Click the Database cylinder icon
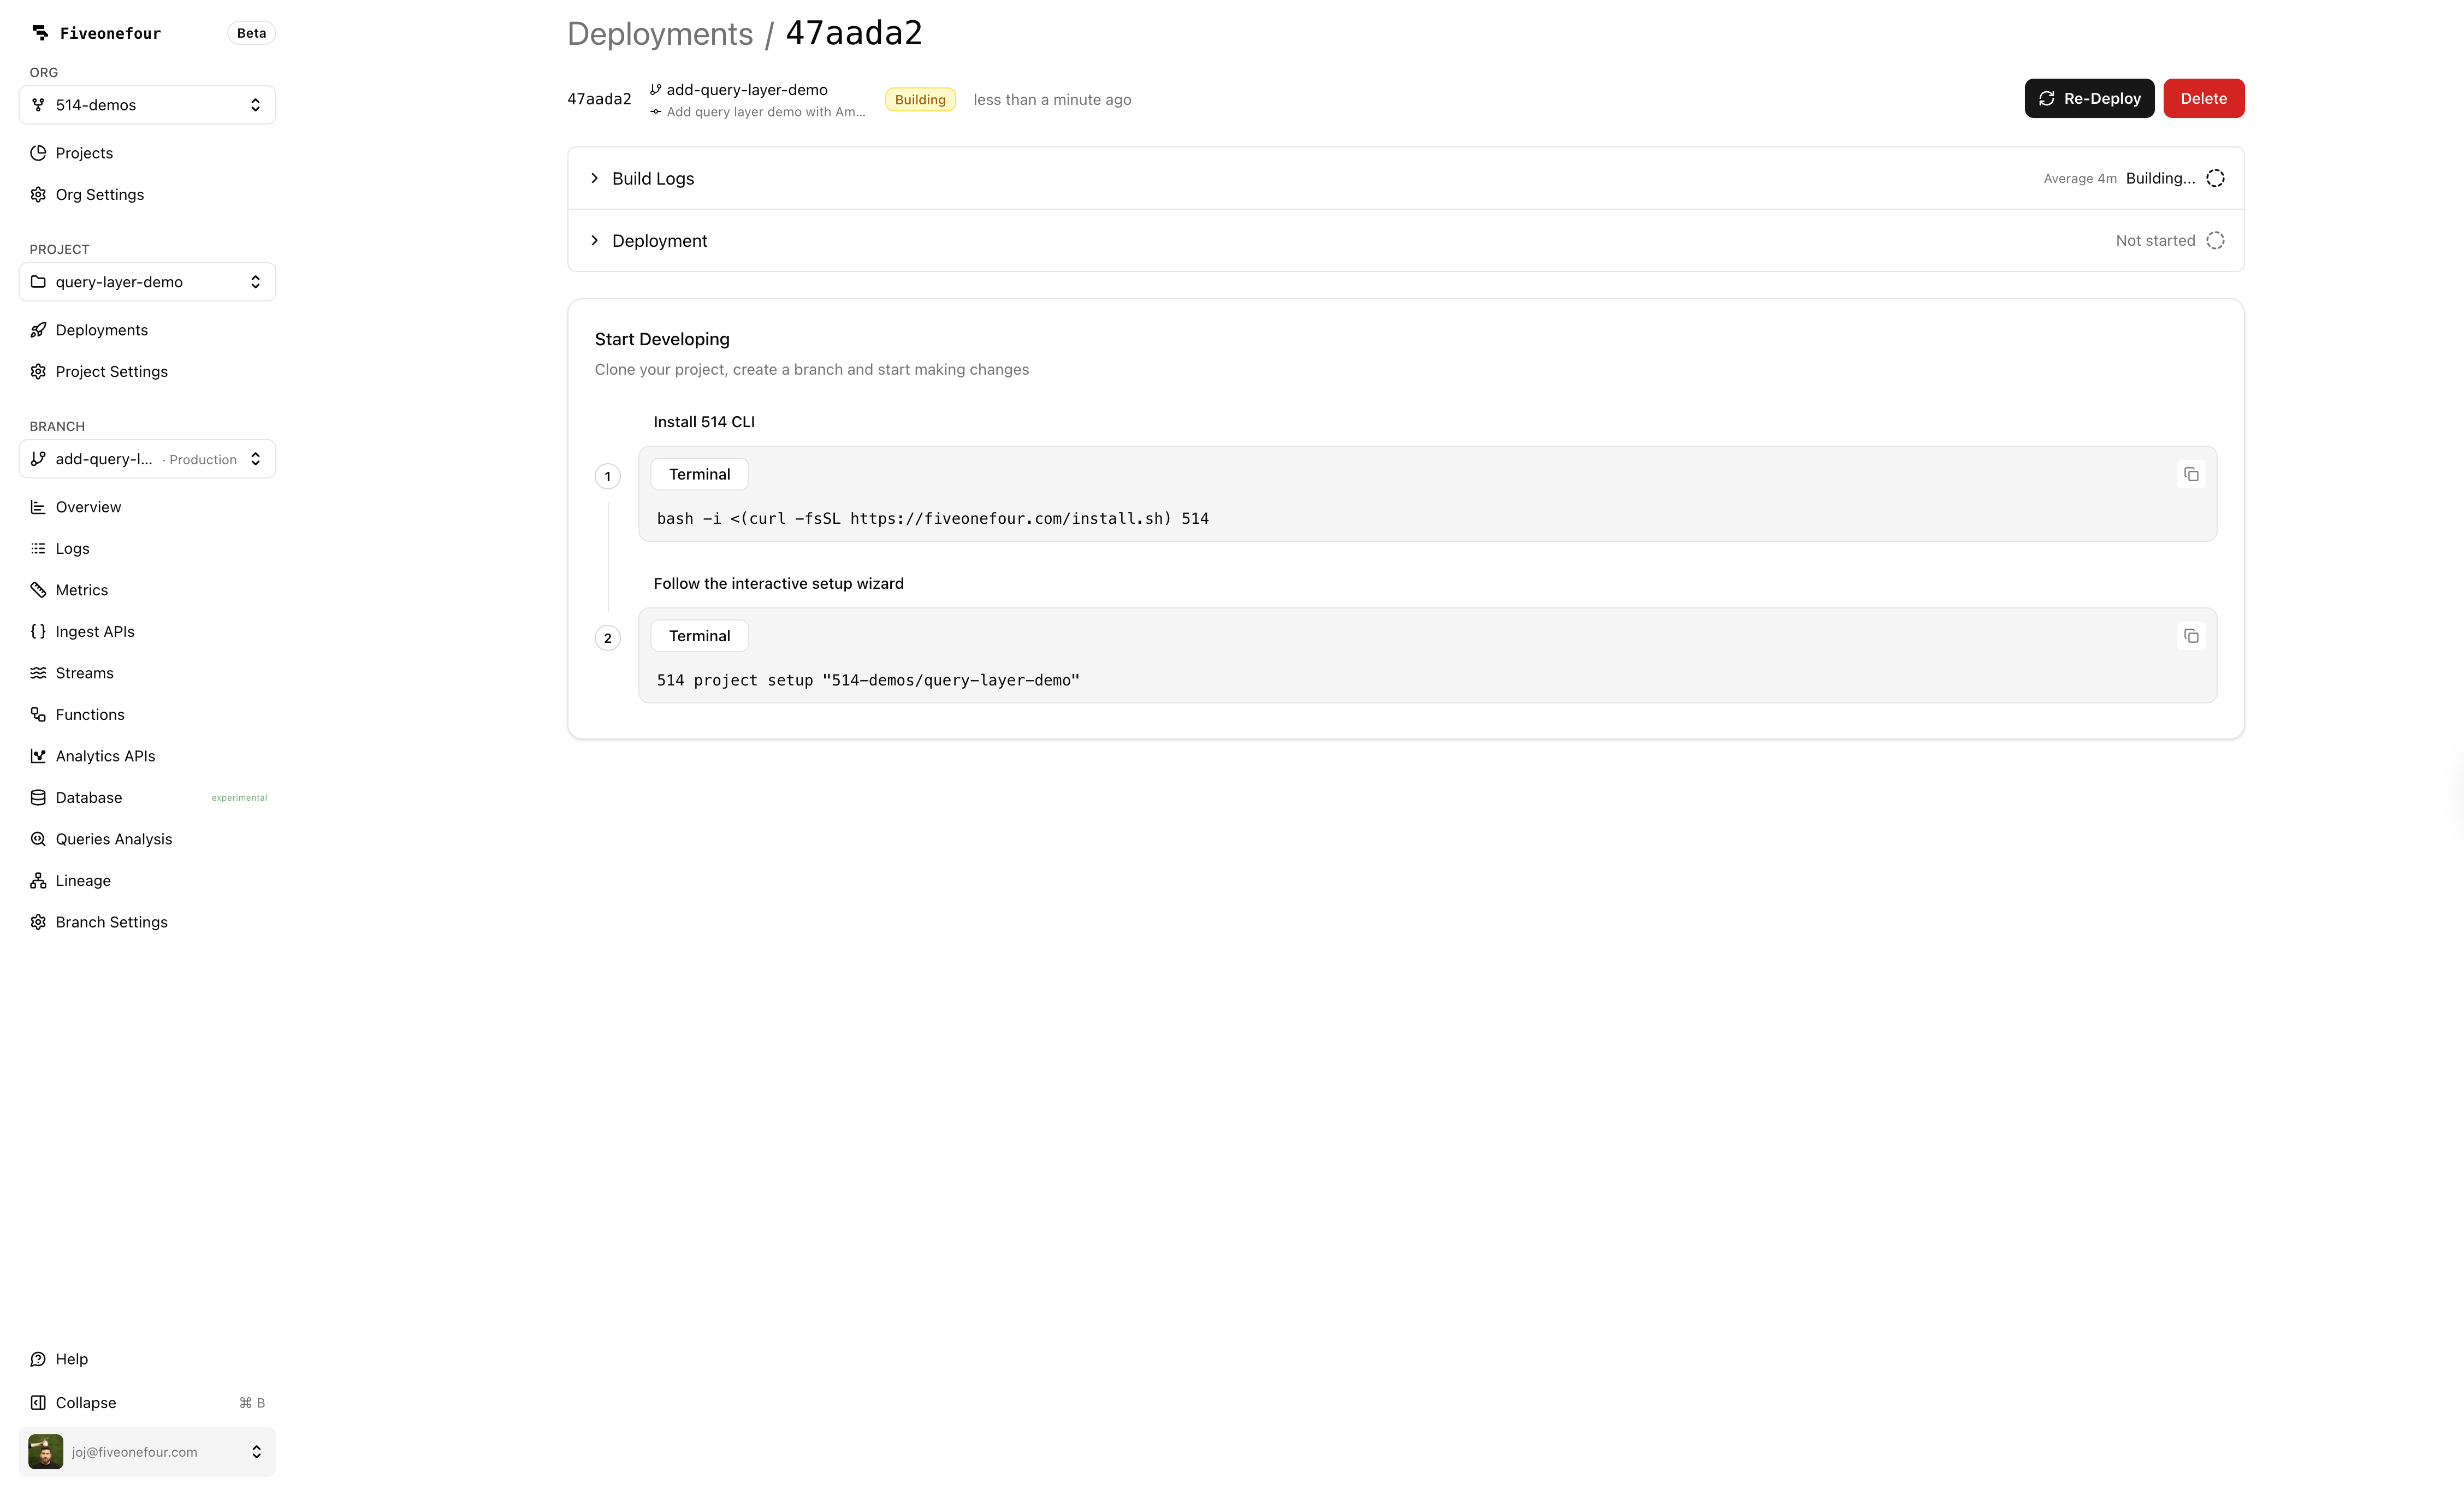The width and height of the screenshot is (2464, 1490). click(38, 797)
